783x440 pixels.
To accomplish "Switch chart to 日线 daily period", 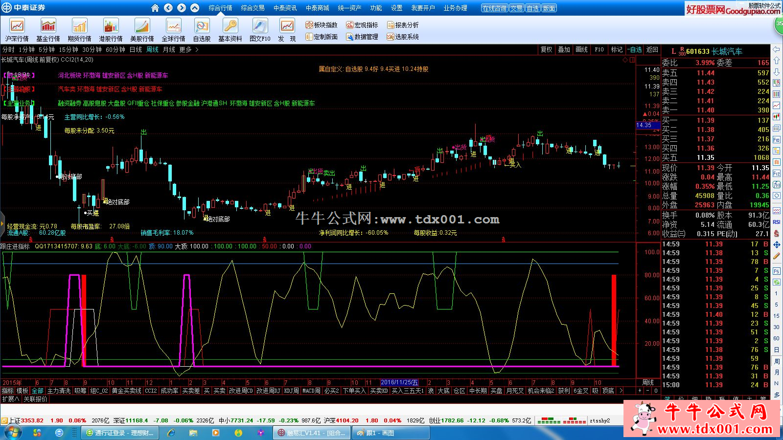I will click(136, 49).
